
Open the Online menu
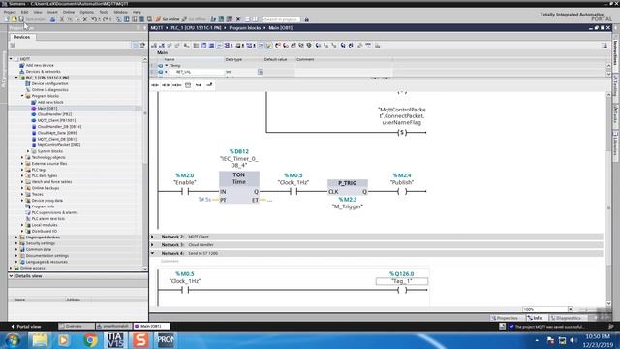69,13
